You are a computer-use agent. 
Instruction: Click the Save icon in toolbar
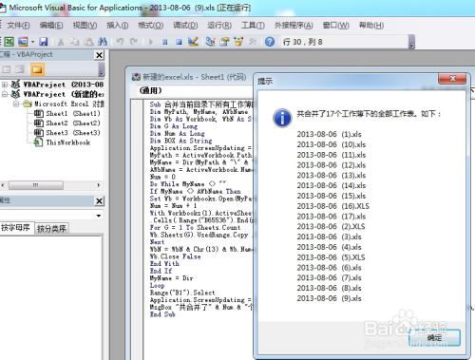(x=44, y=42)
